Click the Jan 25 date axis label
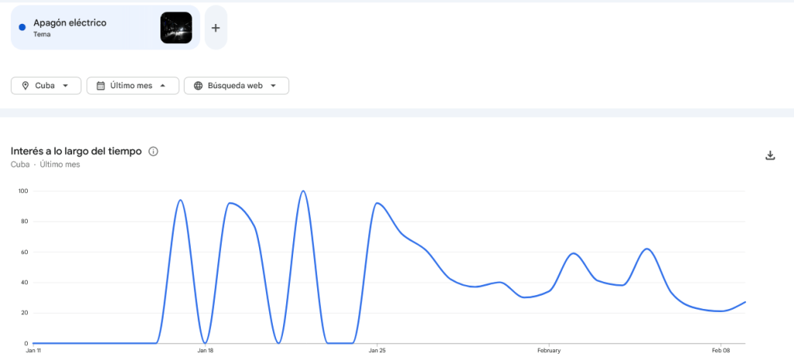The width and height of the screenshot is (794, 360). click(377, 351)
